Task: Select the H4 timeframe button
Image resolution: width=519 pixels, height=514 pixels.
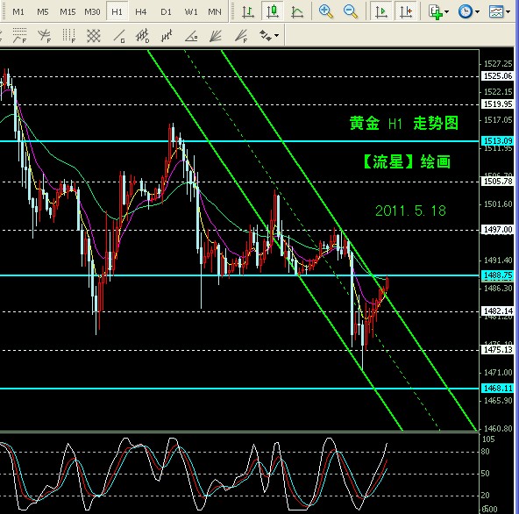Action: click(140, 12)
